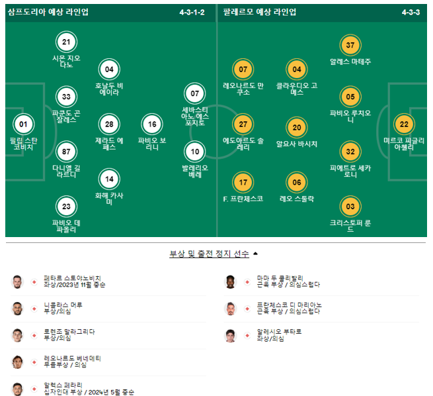The width and height of the screenshot is (433, 396).
Task: Click Palermo number 27 yellow badge
Action: tap(243, 124)
